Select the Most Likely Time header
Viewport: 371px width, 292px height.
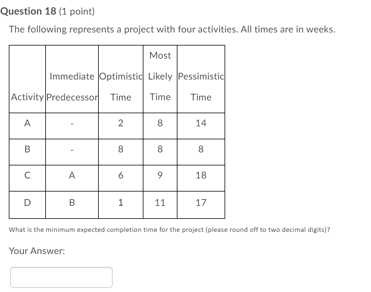point(160,76)
